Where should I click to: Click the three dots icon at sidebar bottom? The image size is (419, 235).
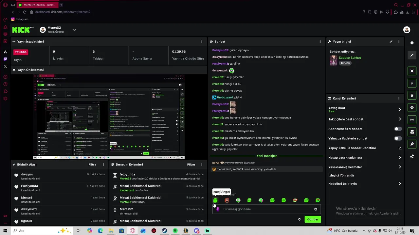coord(412,156)
